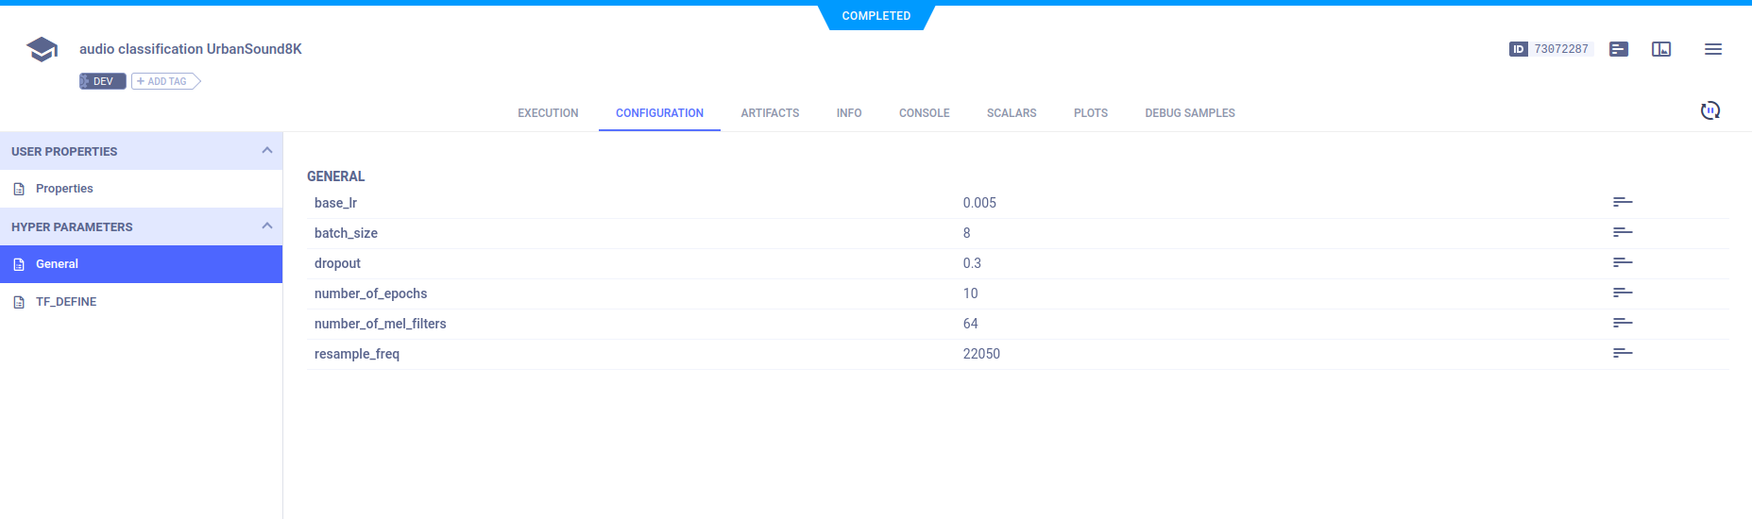
Task: Switch to the Execution tab
Action: 548,113
